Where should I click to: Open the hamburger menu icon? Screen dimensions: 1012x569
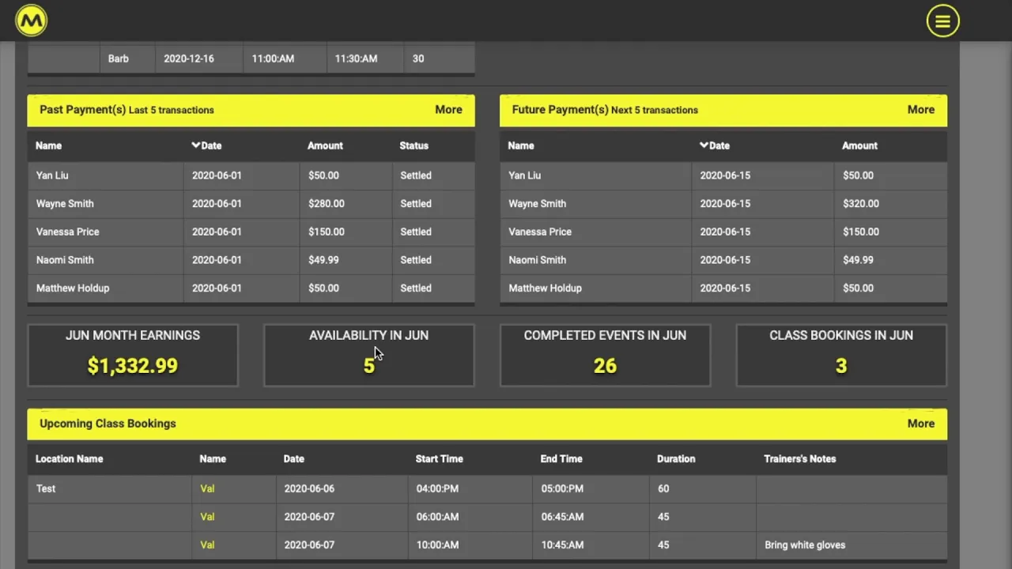[x=942, y=21]
